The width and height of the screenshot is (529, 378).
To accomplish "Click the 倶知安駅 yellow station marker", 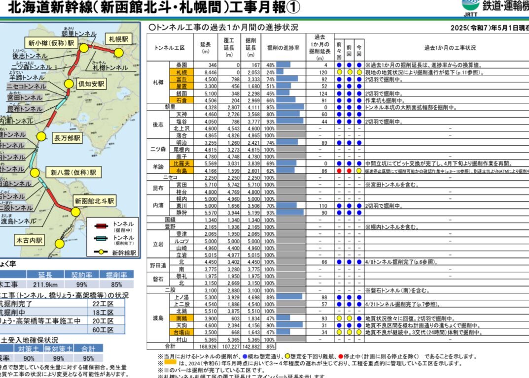I will (x=69, y=84).
